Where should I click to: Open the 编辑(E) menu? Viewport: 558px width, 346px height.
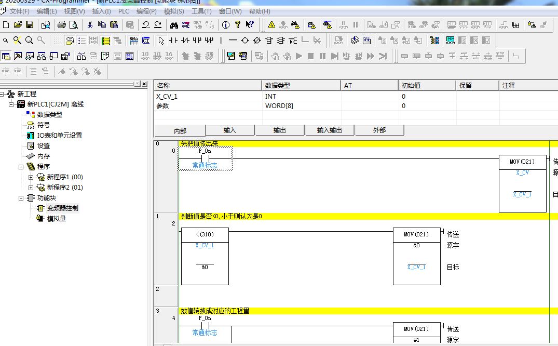[x=47, y=11]
